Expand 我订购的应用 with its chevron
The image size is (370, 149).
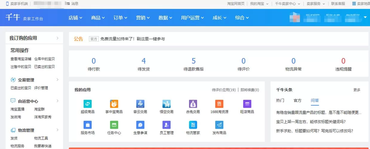[x=58, y=38]
